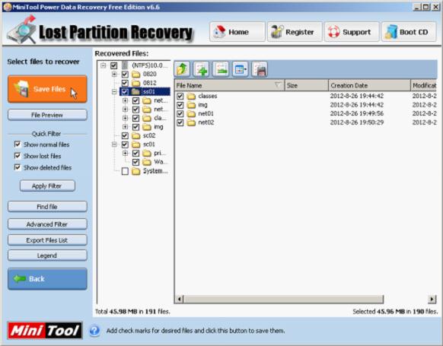Expand the 0820 tree node

(x=114, y=75)
